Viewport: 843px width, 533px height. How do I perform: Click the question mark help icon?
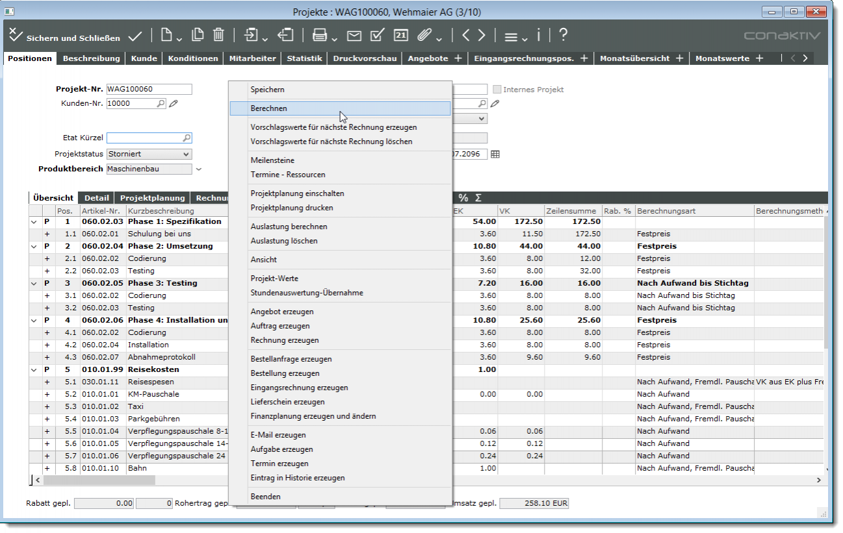tap(563, 35)
